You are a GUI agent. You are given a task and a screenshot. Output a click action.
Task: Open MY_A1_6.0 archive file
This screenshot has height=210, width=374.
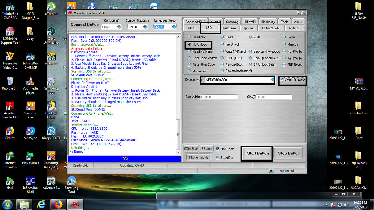[x=359, y=83]
